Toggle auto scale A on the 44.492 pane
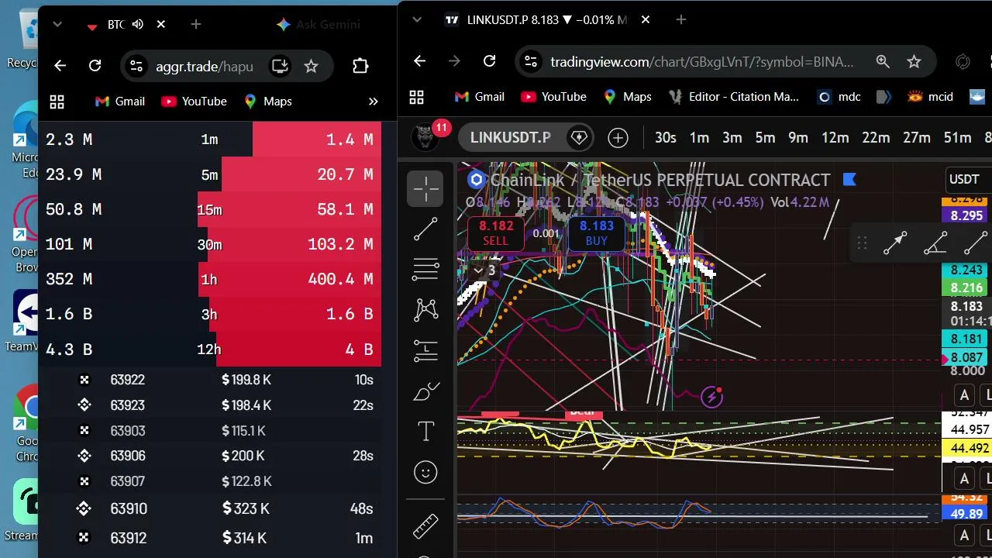The height and width of the screenshot is (558, 992). [964, 478]
